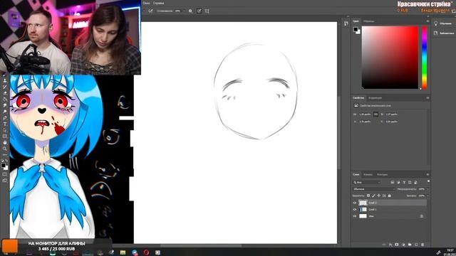Create a new layer group
The height and width of the screenshot is (256, 456).
pyautogui.click(x=410, y=245)
